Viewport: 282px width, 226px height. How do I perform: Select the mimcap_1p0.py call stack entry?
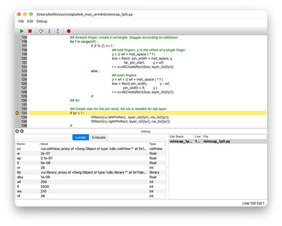click(218, 141)
